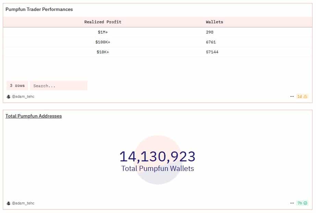Select the 57144 wallets value
This screenshot has height=213, width=316.
pos(212,52)
